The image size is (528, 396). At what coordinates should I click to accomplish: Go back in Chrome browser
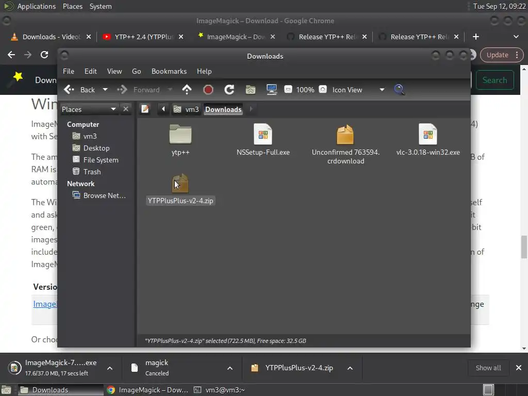(x=11, y=55)
